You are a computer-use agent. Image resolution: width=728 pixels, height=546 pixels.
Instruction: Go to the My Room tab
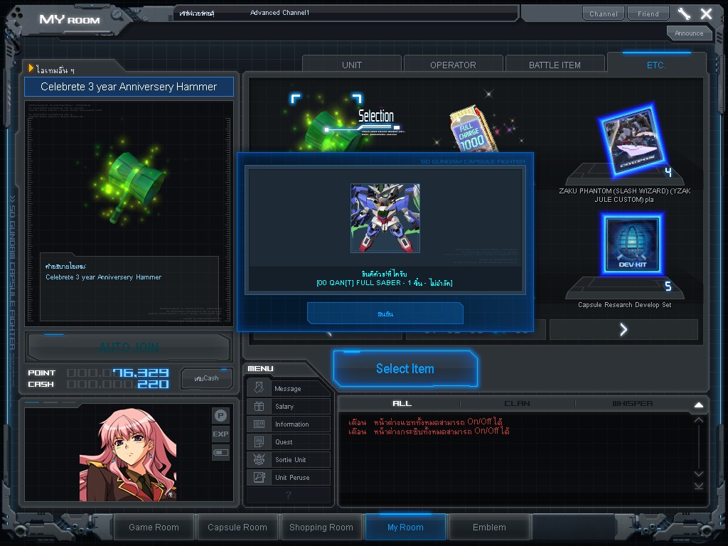point(405,528)
